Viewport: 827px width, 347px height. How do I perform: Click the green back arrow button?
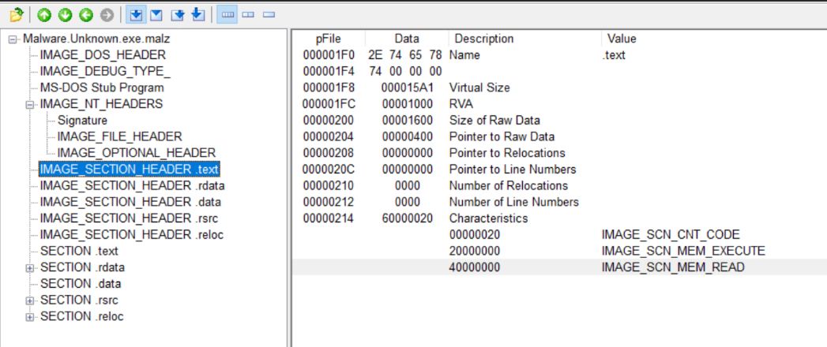tap(86, 15)
